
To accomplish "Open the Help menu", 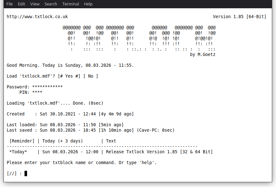I will pyautogui.click(x=88, y=4).
